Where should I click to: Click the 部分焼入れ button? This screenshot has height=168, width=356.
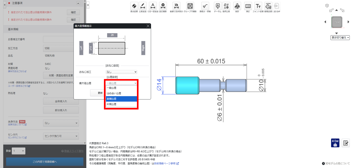61,110
